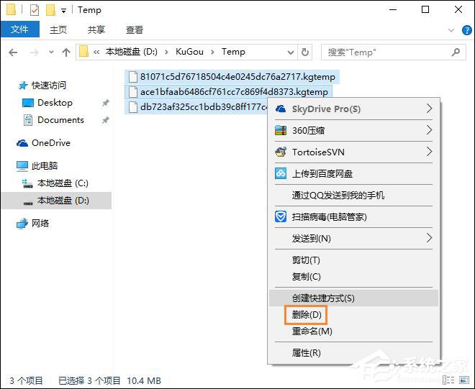Click the TortoiseSVN tortoise icon
The image size is (475, 389).
[281, 152]
